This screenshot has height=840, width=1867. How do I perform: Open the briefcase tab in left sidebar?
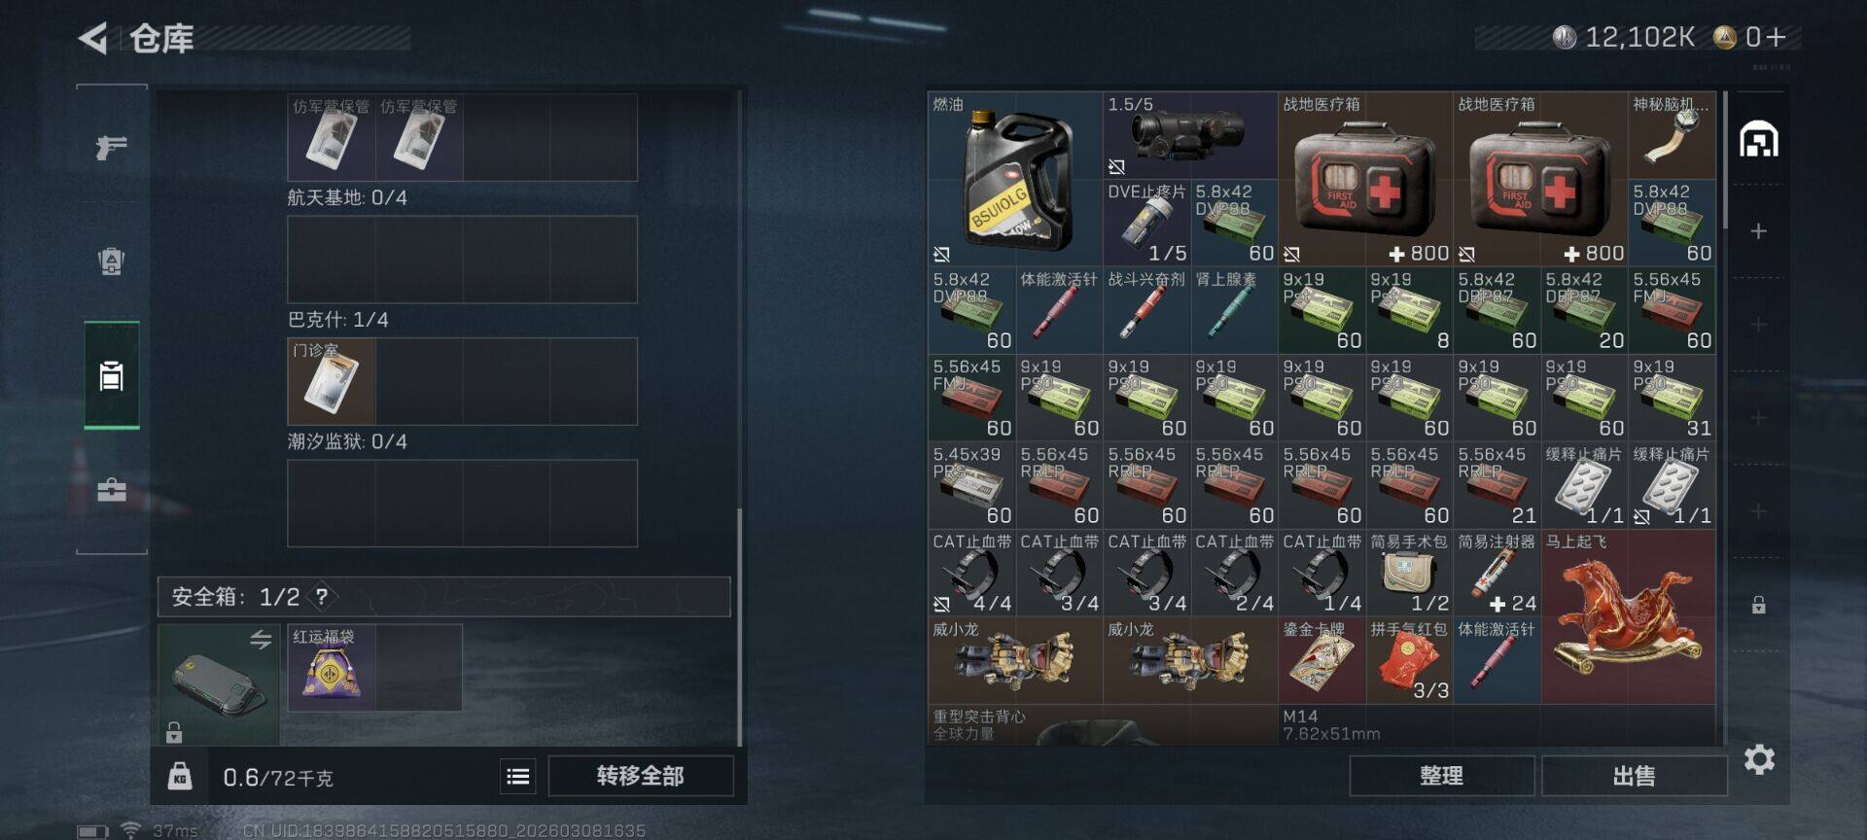coord(112,489)
